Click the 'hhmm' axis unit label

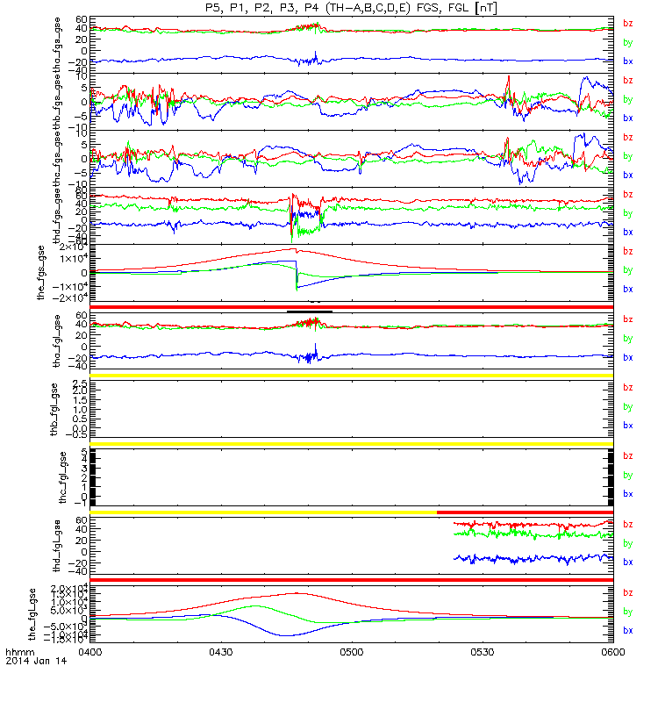(x=19, y=652)
